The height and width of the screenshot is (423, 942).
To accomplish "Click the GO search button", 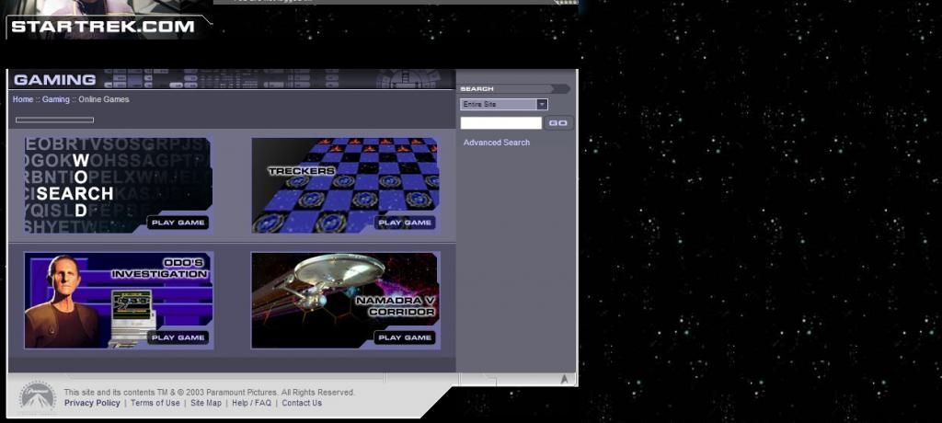I will [558, 122].
